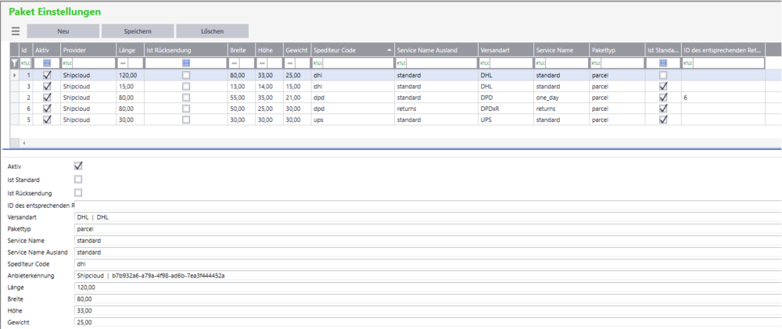The width and height of the screenshot is (782, 329).
Task: Click the Speichern button
Action: pos(137,31)
